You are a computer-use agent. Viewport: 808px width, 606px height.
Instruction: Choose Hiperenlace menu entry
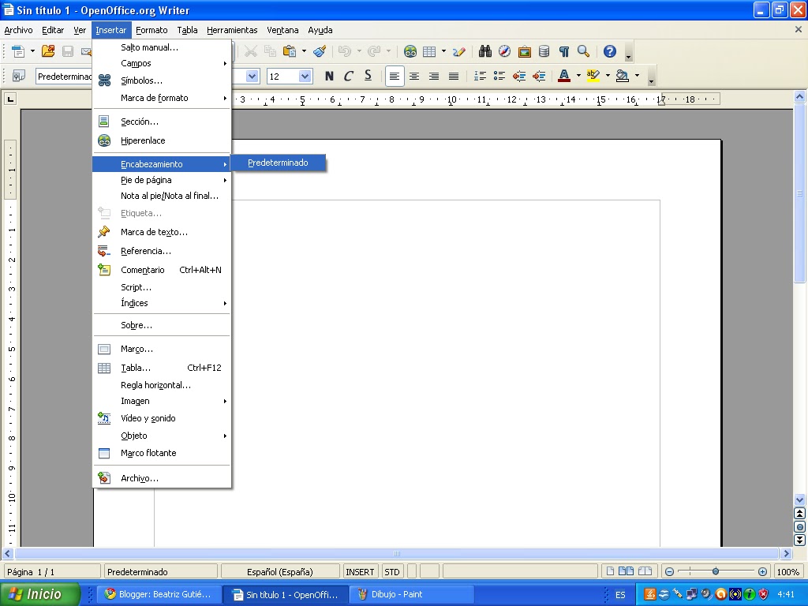[x=161, y=140]
